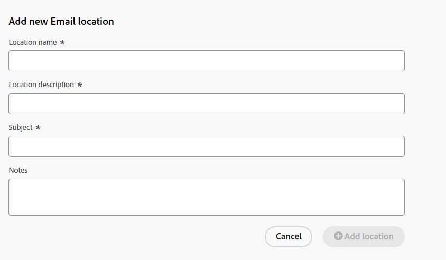Click the word 'Email' in the dialog title
Screen dimensions: 446x260
tap(63, 22)
